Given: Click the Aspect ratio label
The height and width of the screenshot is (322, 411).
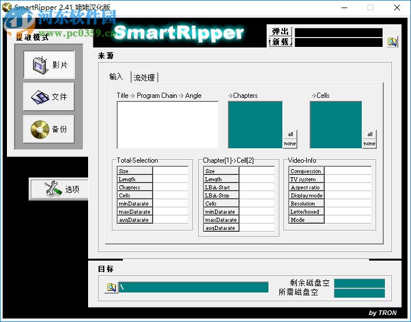Looking at the screenshot, I should (307, 187).
